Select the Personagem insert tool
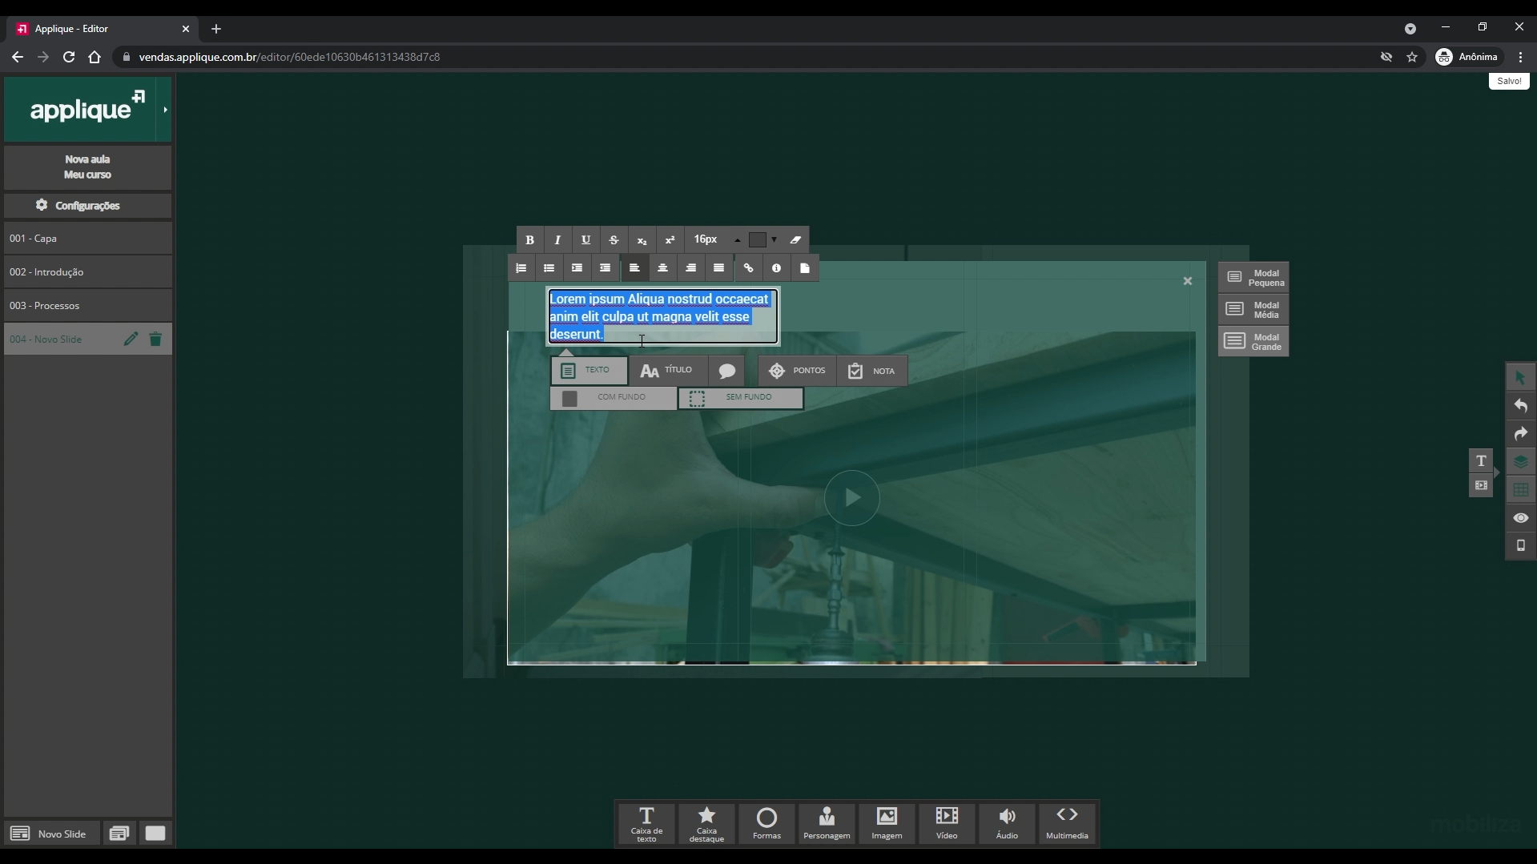Viewport: 1537px width, 864px height. point(826,824)
